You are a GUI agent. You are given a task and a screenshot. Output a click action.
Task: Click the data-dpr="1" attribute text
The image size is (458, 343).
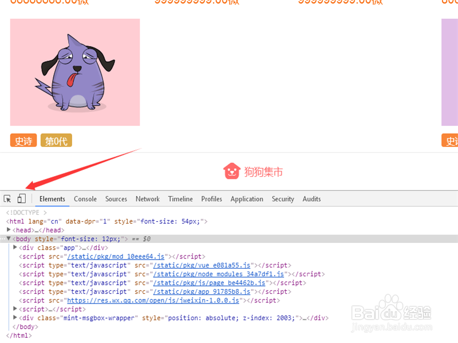(88, 221)
